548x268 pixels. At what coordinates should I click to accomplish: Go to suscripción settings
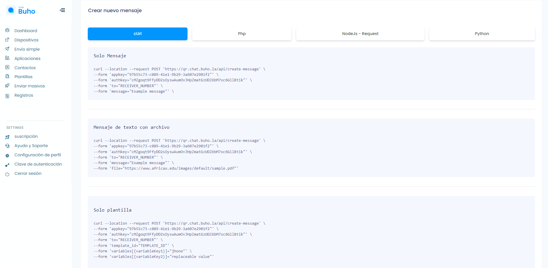click(26, 136)
